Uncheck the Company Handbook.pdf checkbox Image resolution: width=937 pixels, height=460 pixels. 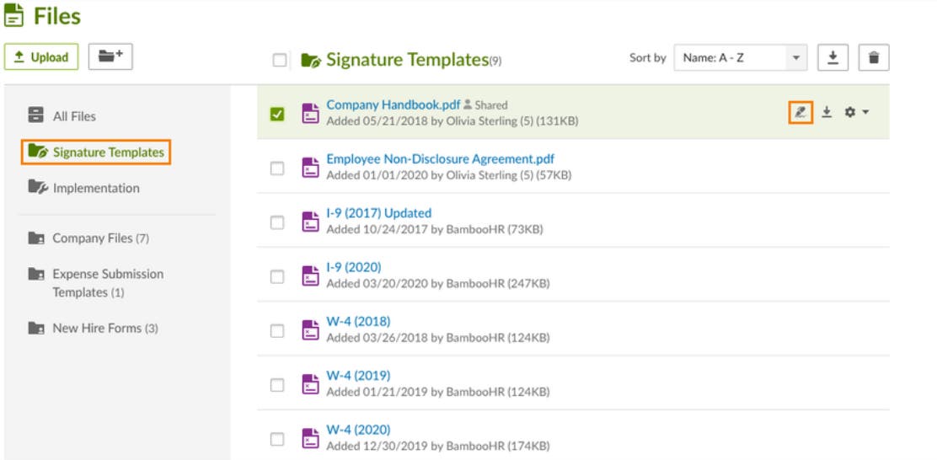[x=277, y=114]
